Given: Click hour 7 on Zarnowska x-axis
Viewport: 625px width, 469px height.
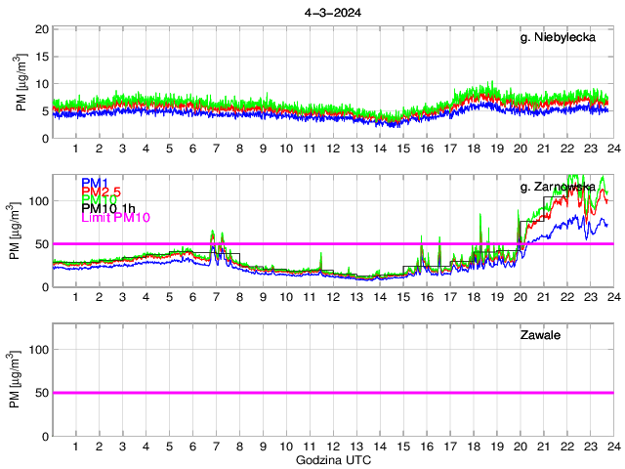Looking at the screenshot, I should [x=216, y=297].
